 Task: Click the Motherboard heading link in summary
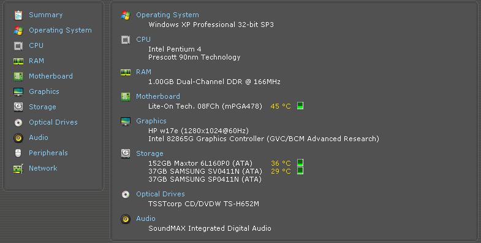[158, 96]
